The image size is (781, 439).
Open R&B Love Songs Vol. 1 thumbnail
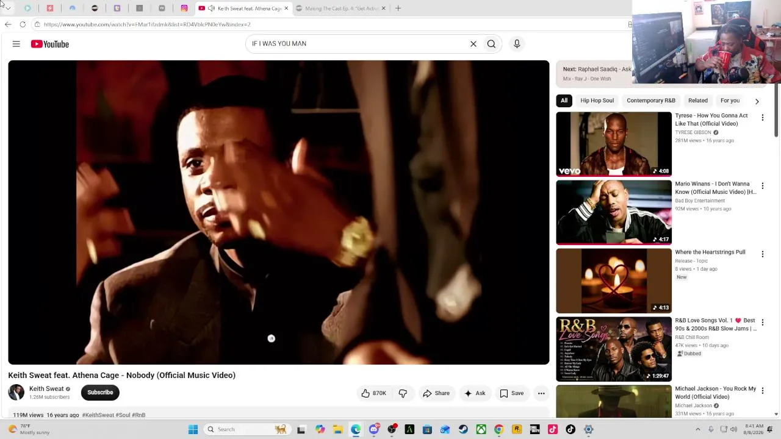pyautogui.click(x=614, y=349)
